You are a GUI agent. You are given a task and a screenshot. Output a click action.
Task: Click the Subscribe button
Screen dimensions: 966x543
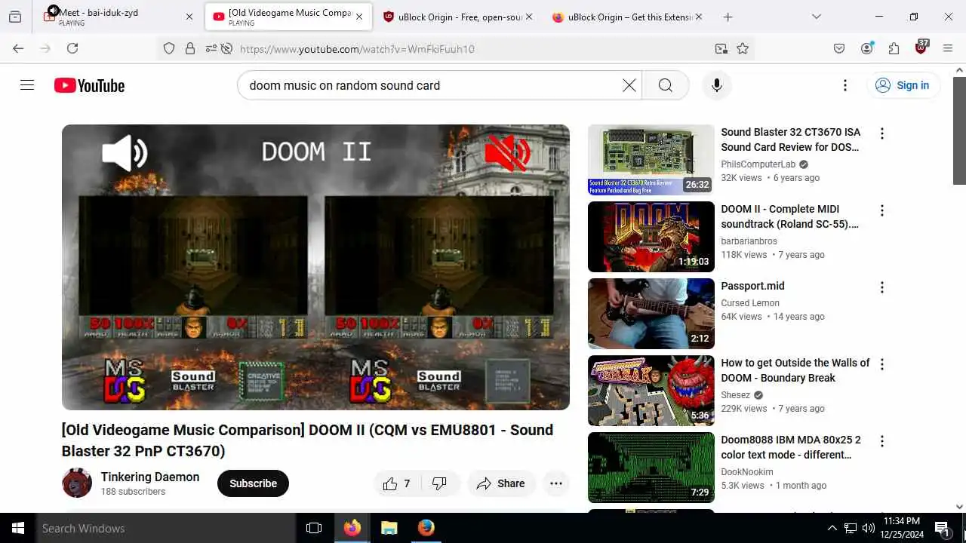pyautogui.click(x=253, y=483)
